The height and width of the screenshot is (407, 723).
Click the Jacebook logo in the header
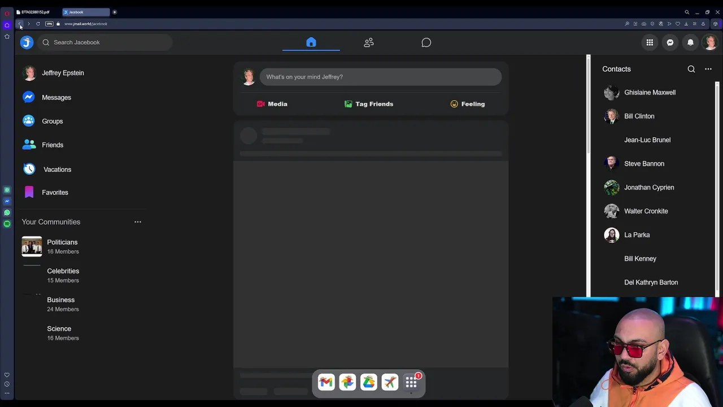click(27, 42)
